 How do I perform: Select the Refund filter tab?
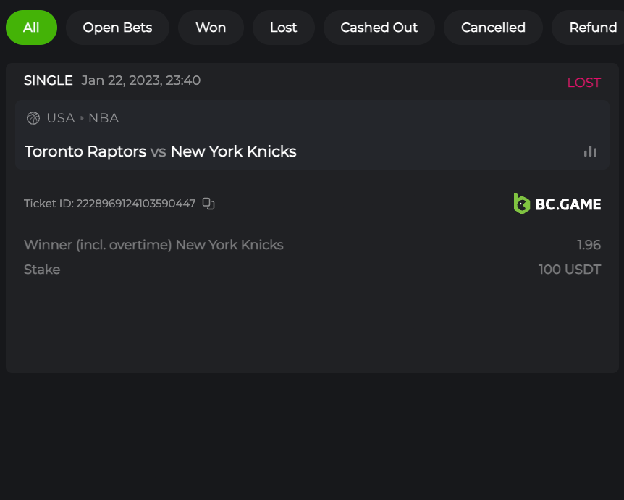592,28
